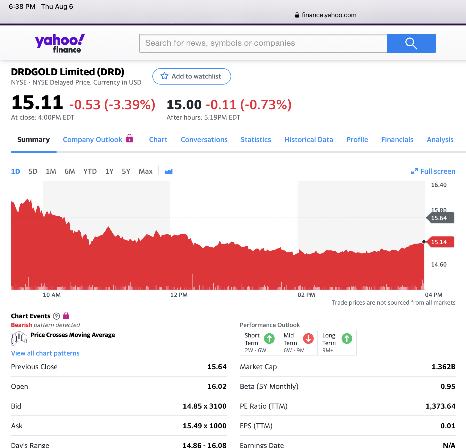
Task: Add DRDGOLD to watchlist
Action: 192,76
